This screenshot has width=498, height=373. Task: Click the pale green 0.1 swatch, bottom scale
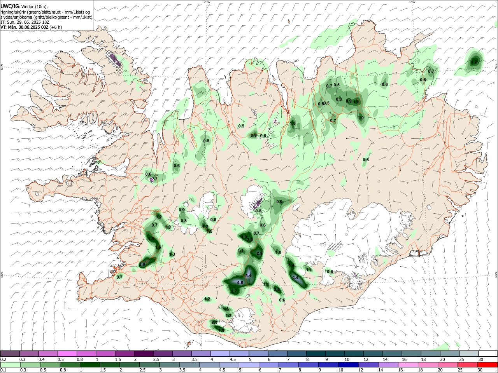(x=10, y=364)
